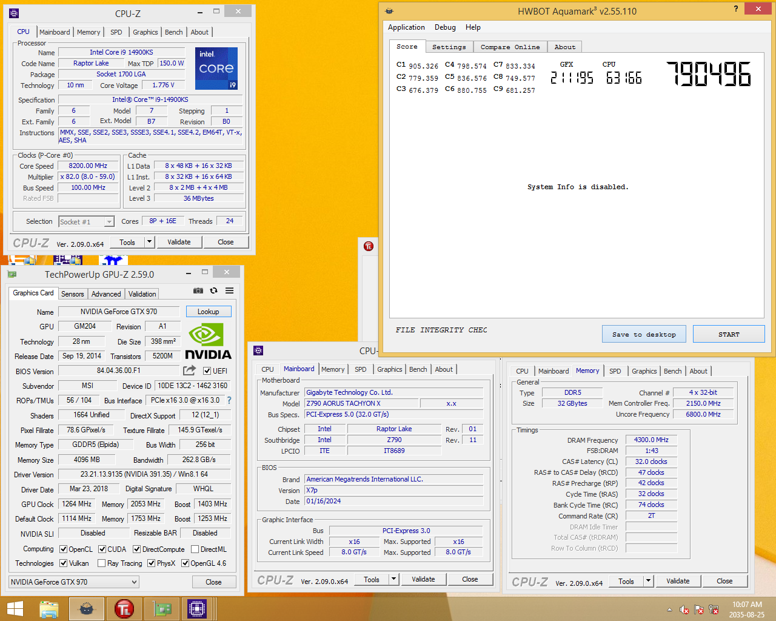
Task: Expand Tools dropdown arrow in top CPU-Z window
Action: (x=149, y=242)
